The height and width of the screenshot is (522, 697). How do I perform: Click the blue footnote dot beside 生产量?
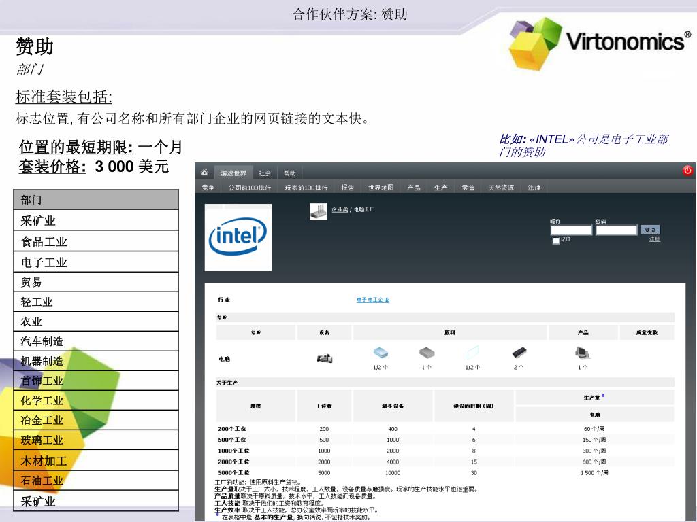(x=603, y=396)
